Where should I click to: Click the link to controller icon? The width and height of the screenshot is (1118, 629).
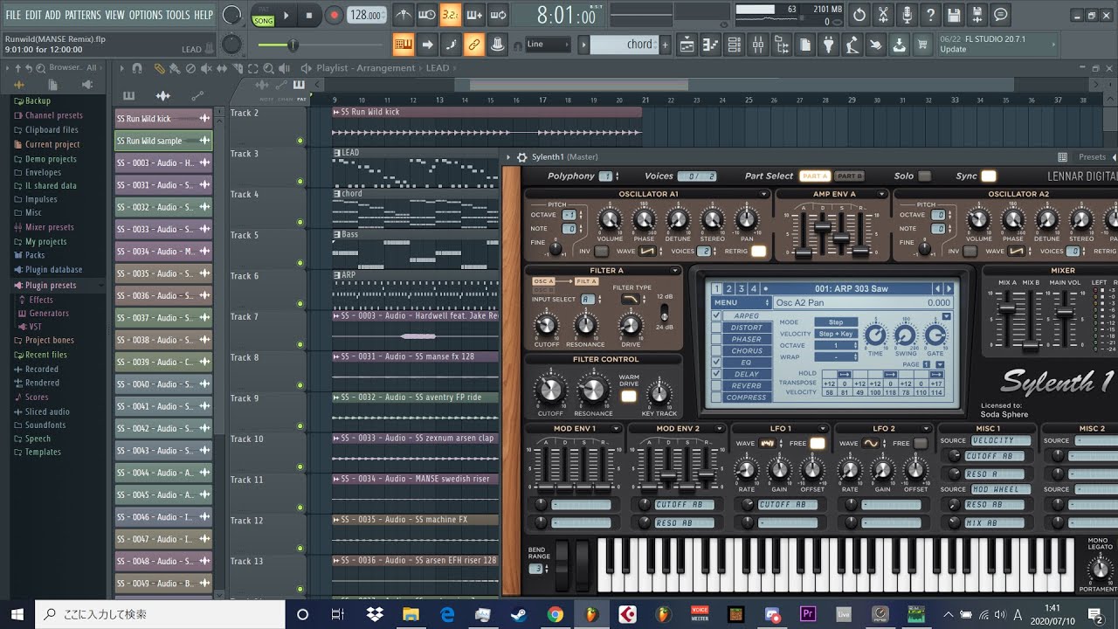(x=474, y=45)
